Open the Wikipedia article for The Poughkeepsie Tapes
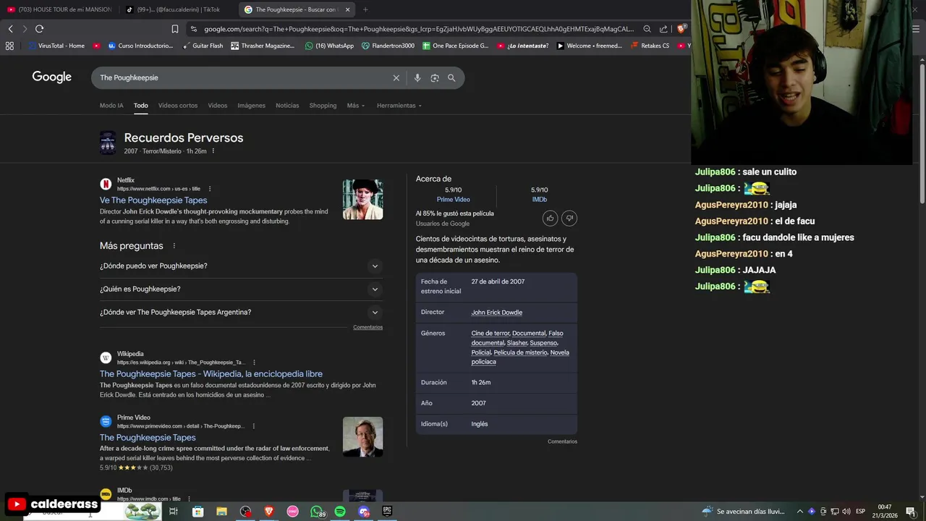926x521 pixels. [211, 374]
